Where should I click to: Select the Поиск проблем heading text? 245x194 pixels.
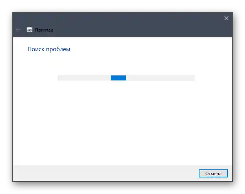pyautogui.click(x=49, y=49)
